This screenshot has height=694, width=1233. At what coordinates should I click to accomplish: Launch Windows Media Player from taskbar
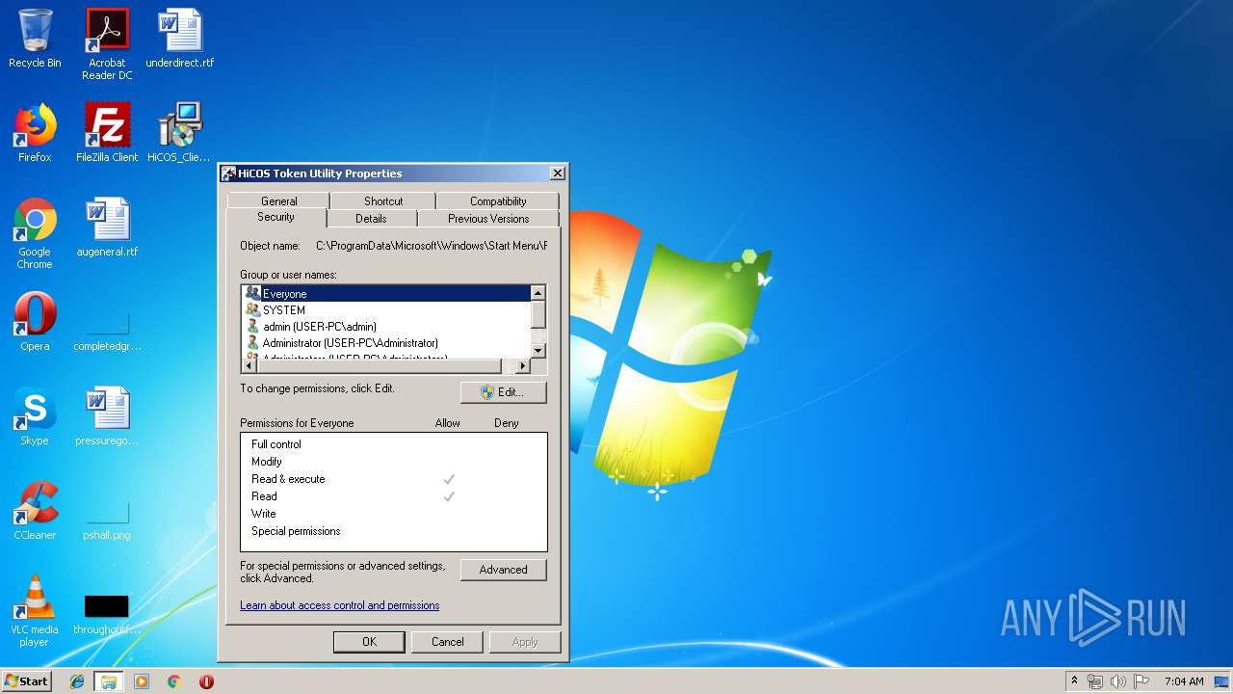pyautogui.click(x=142, y=681)
